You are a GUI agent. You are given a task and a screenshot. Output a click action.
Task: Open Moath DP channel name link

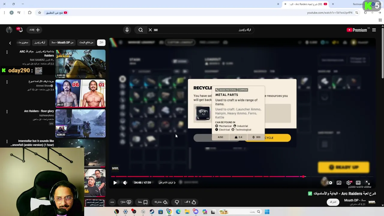click(x=355, y=200)
